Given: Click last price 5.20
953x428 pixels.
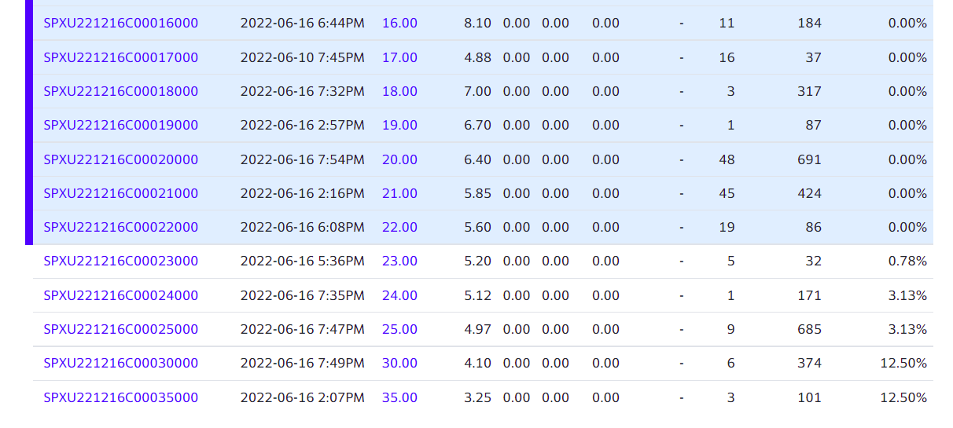Looking at the screenshot, I should tap(478, 262).
